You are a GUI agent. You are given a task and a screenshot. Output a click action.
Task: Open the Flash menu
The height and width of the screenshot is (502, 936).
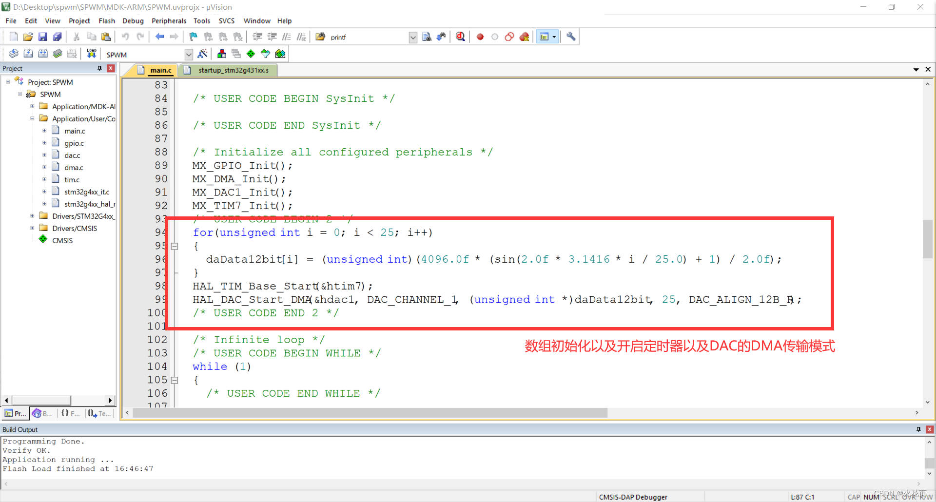pos(107,21)
